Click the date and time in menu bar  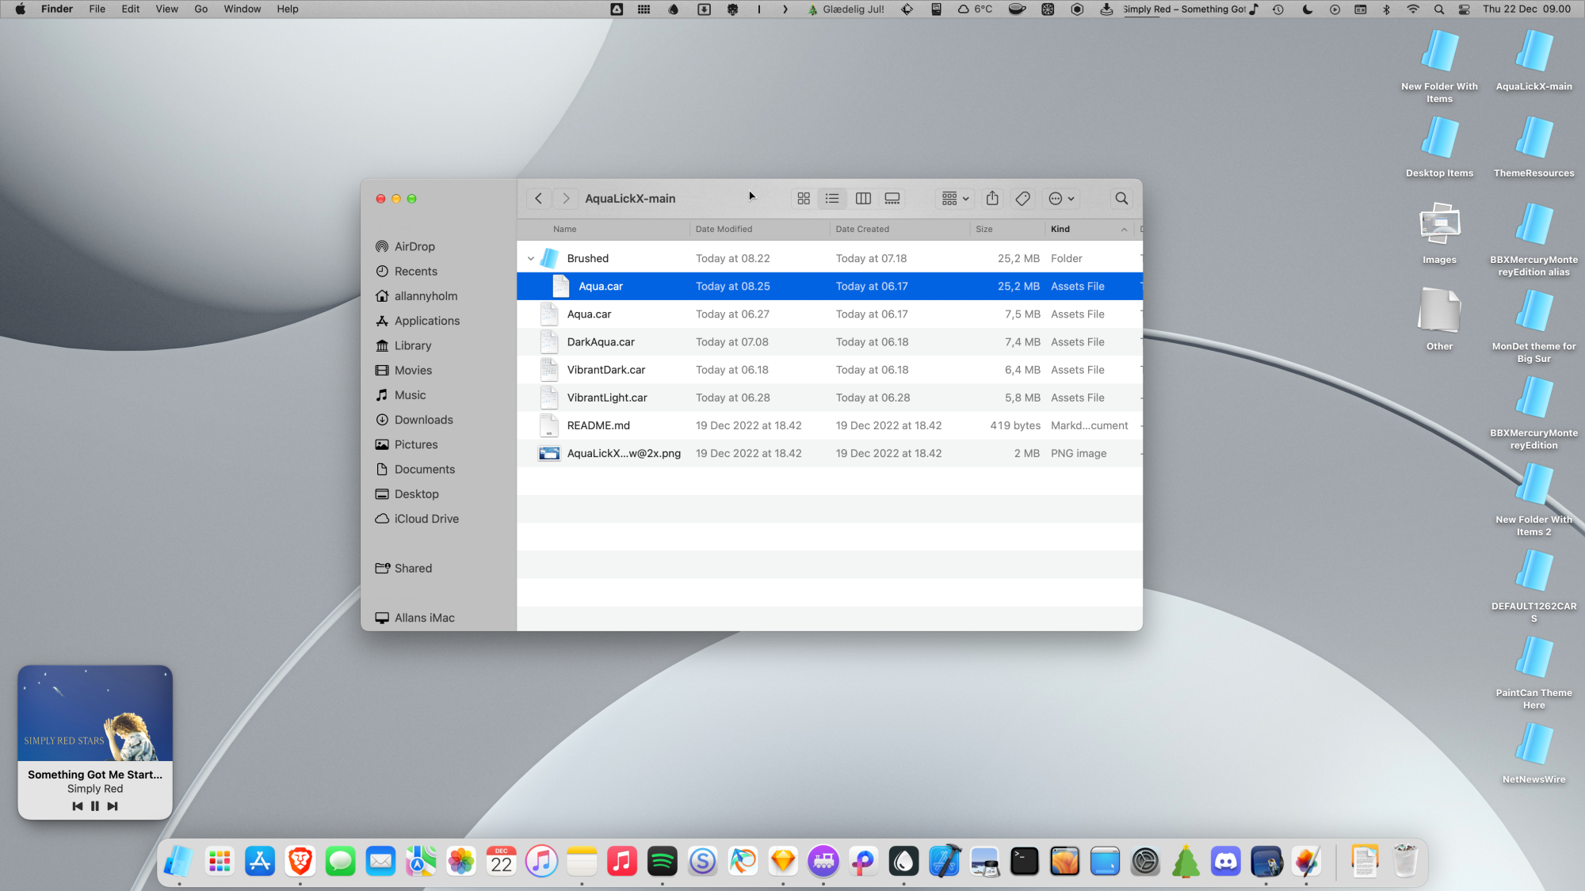(1526, 10)
